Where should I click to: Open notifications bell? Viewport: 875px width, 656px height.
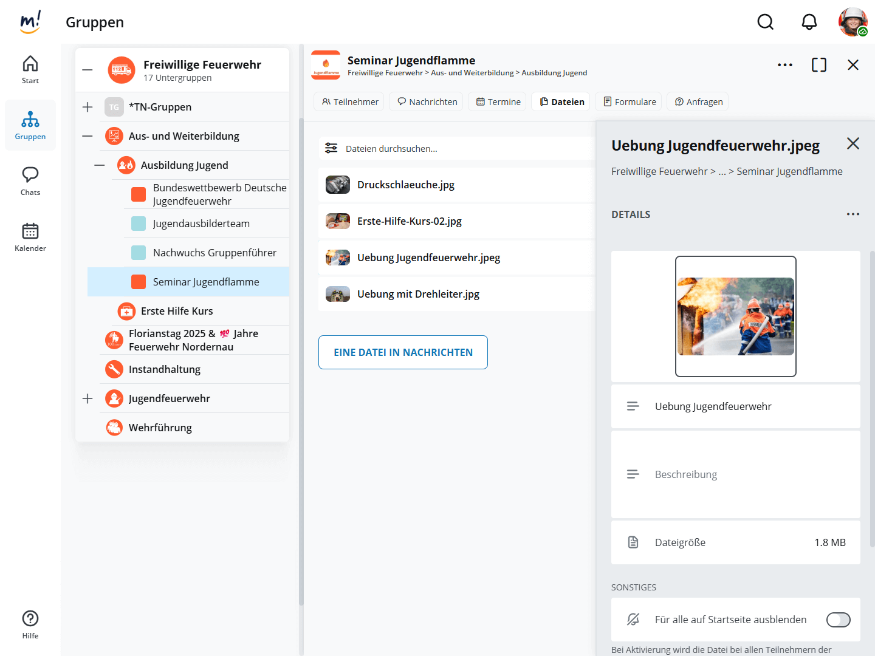tap(809, 22)
